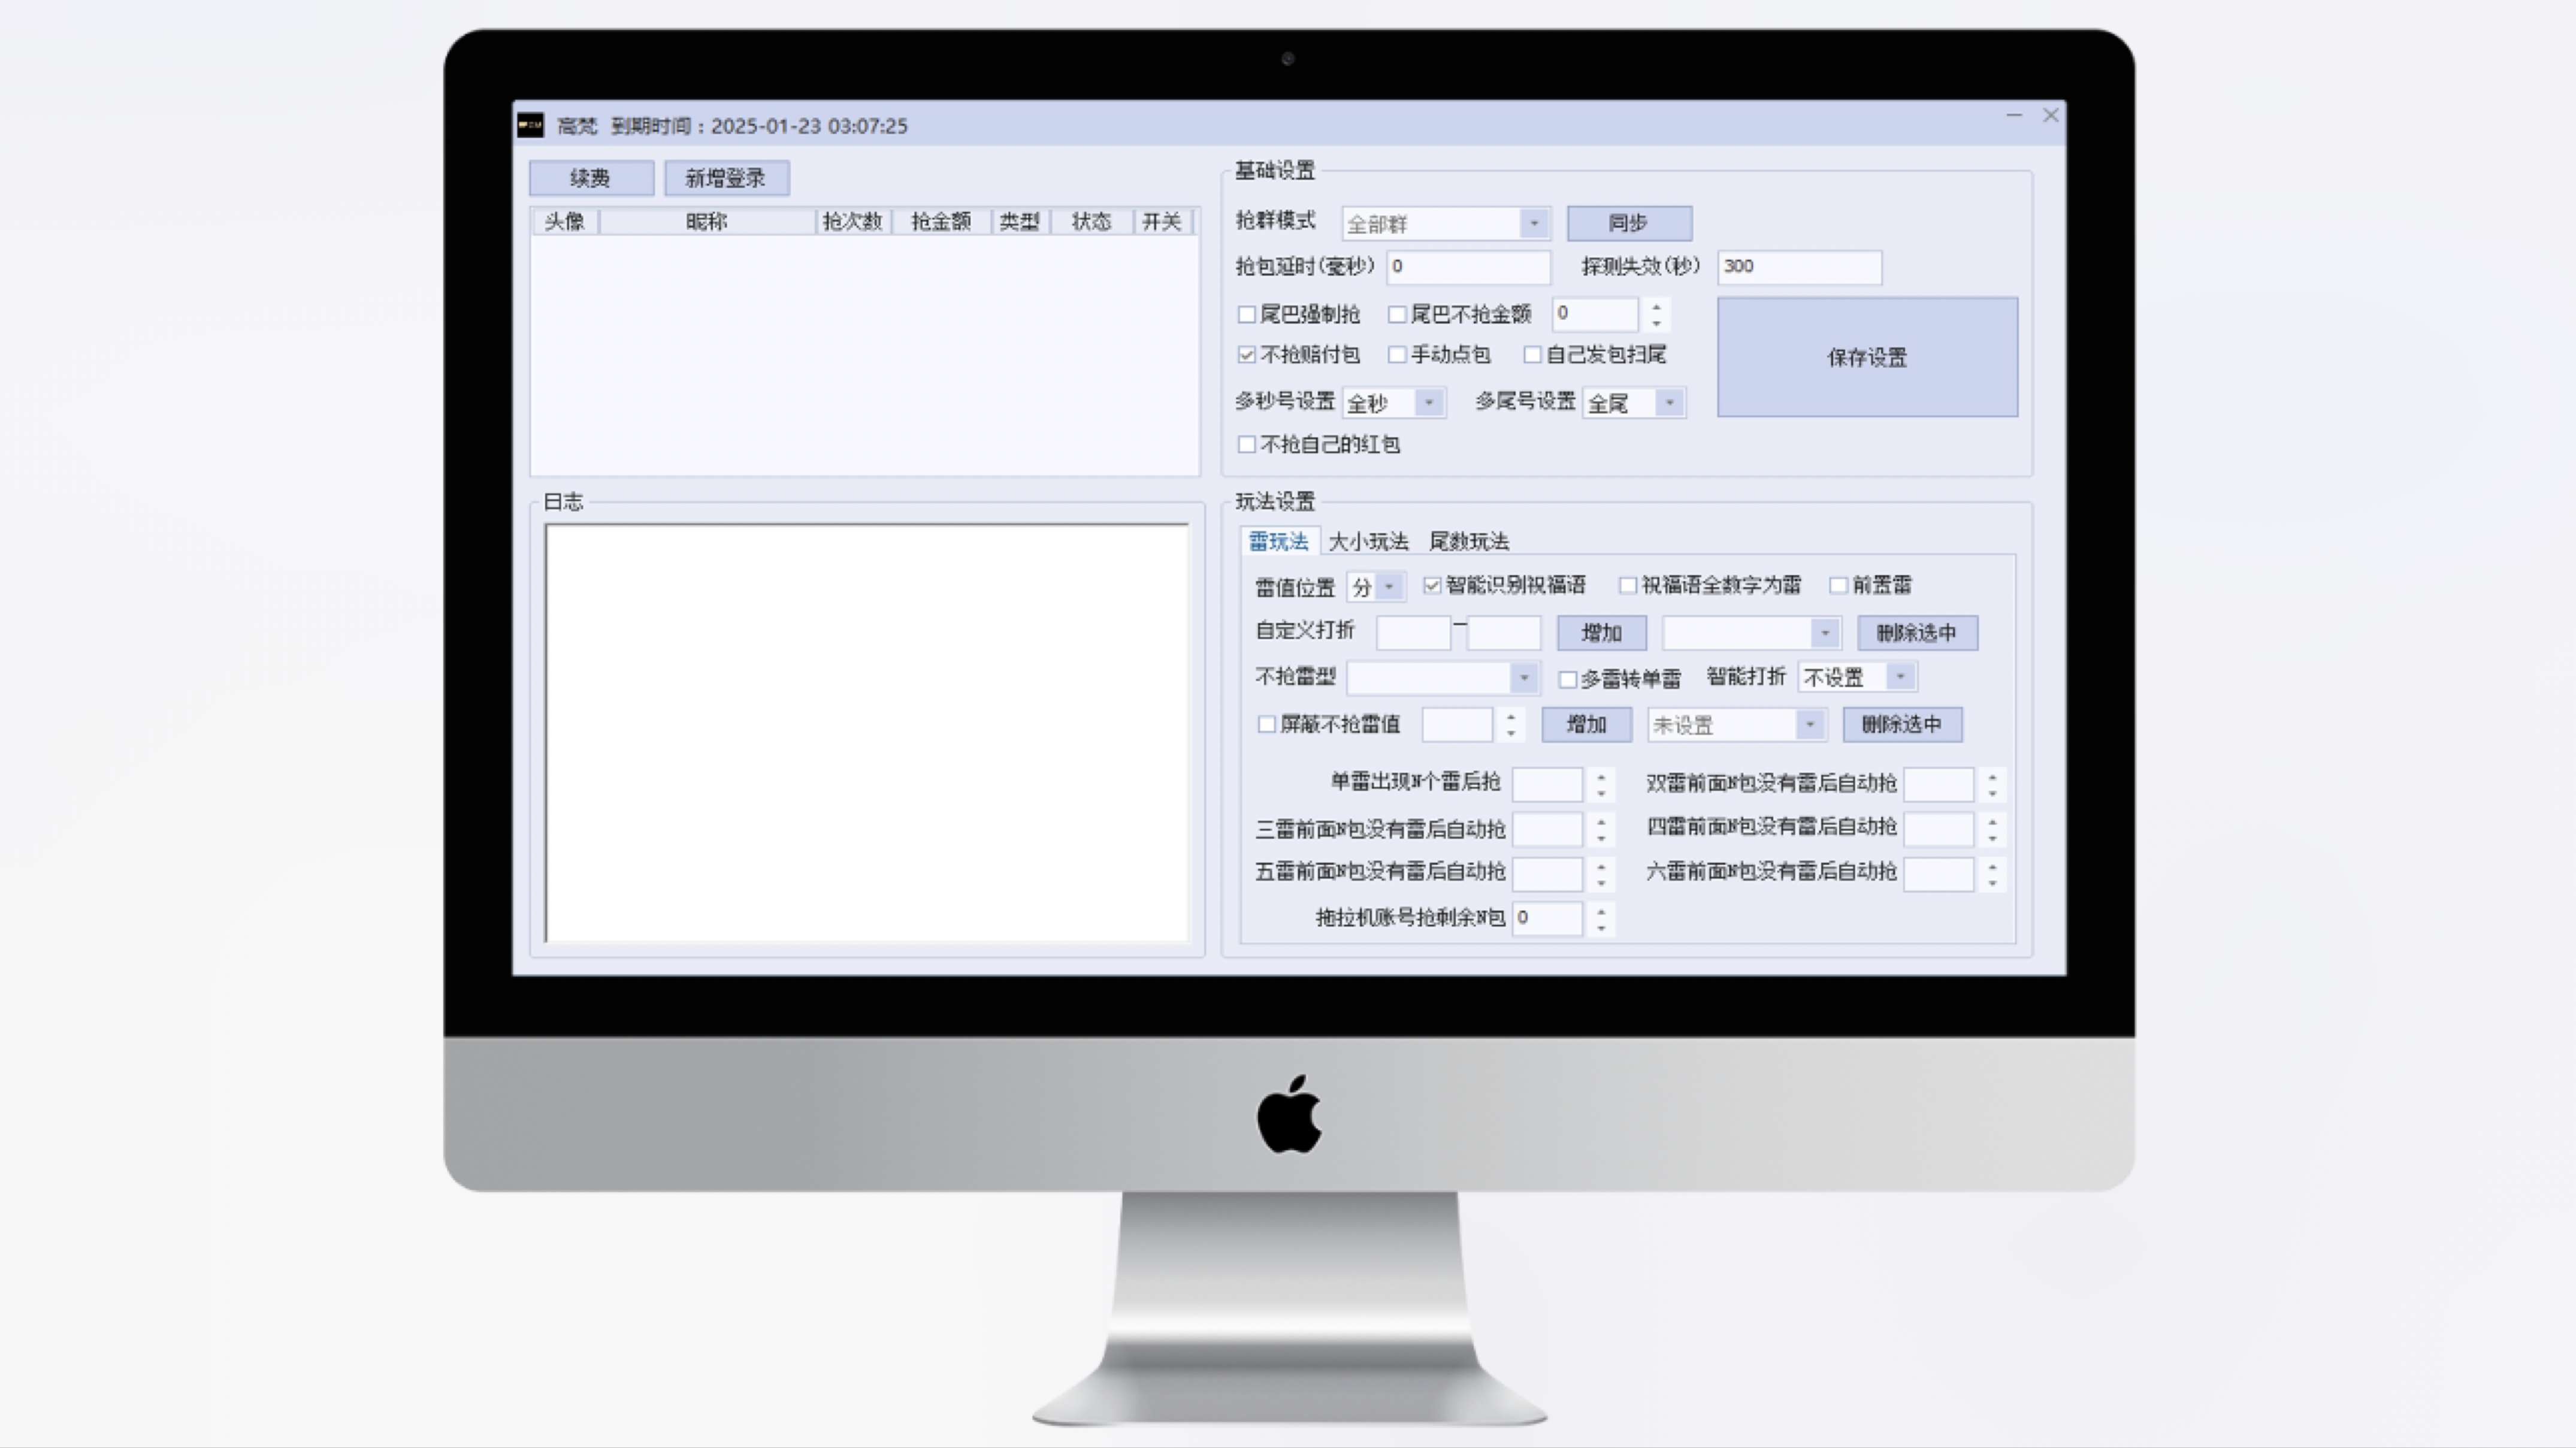Enable the 尾巴强制抢 checkbox
The image size is (2576, 1448).
pos(1246,314)
